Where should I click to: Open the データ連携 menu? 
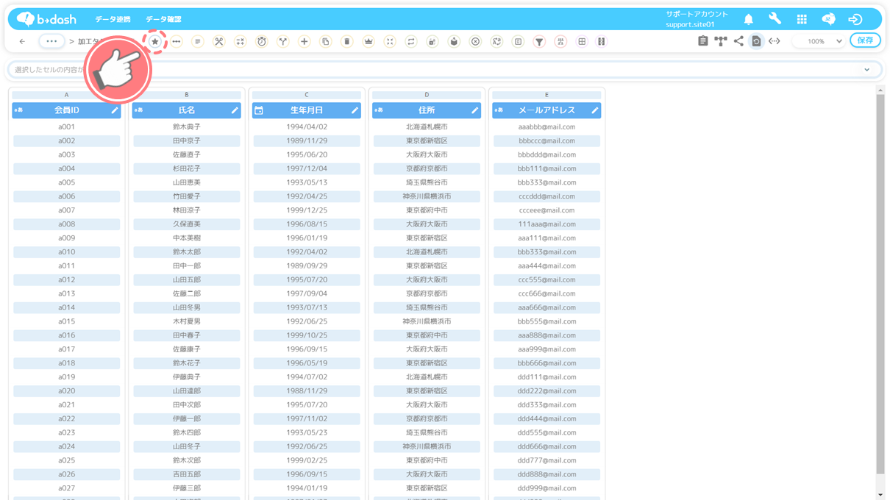pyautogui.click(x=113, y=19)
